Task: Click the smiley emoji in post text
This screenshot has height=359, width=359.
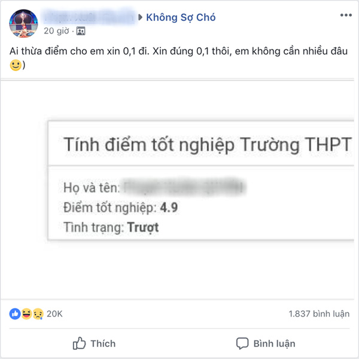Action: tap(16, 65)
